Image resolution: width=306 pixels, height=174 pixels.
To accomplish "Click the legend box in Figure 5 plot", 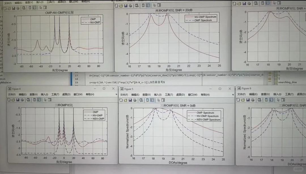I will pyautogui.click(x=204, y=116).
